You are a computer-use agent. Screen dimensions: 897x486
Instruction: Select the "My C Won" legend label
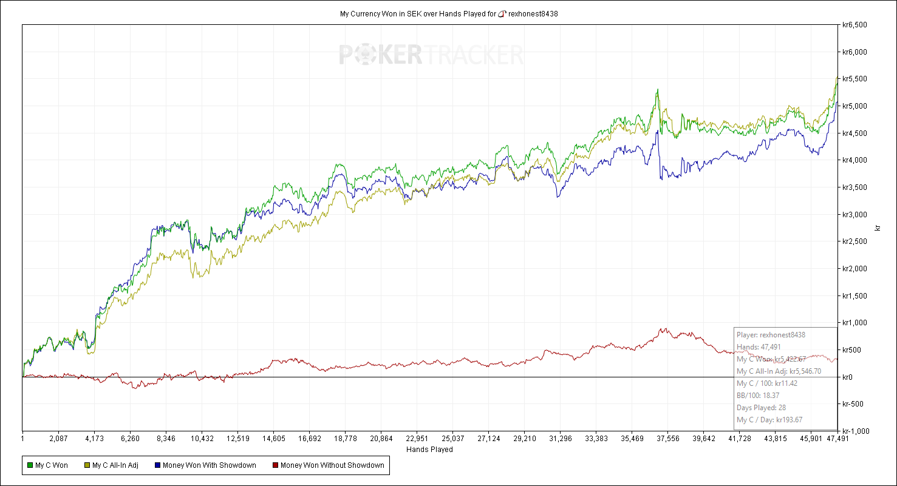[x=52, y=465]
